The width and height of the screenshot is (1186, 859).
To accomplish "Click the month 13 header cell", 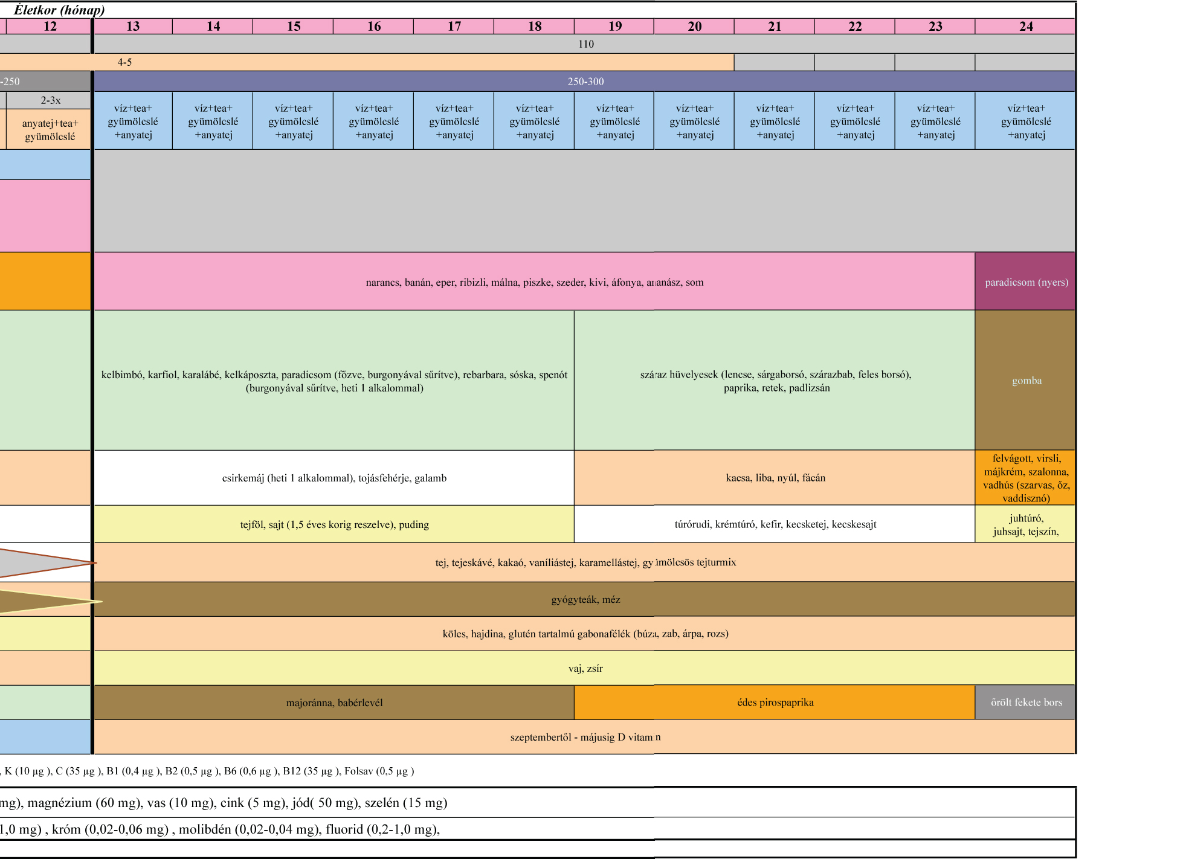I will 133,26.
